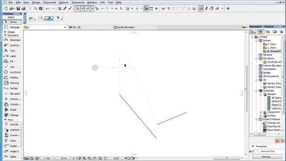The height and width of the screenshot is (161, 286).
Task: Select the Radial Dimension tool
Action: point(12,146)
